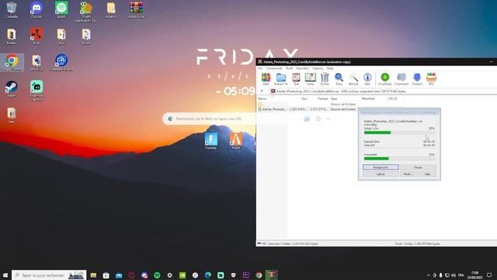497x280 pixels.
Task: Open the Corbeille recycle bin desktop icon
Action: tap(12, 10)
